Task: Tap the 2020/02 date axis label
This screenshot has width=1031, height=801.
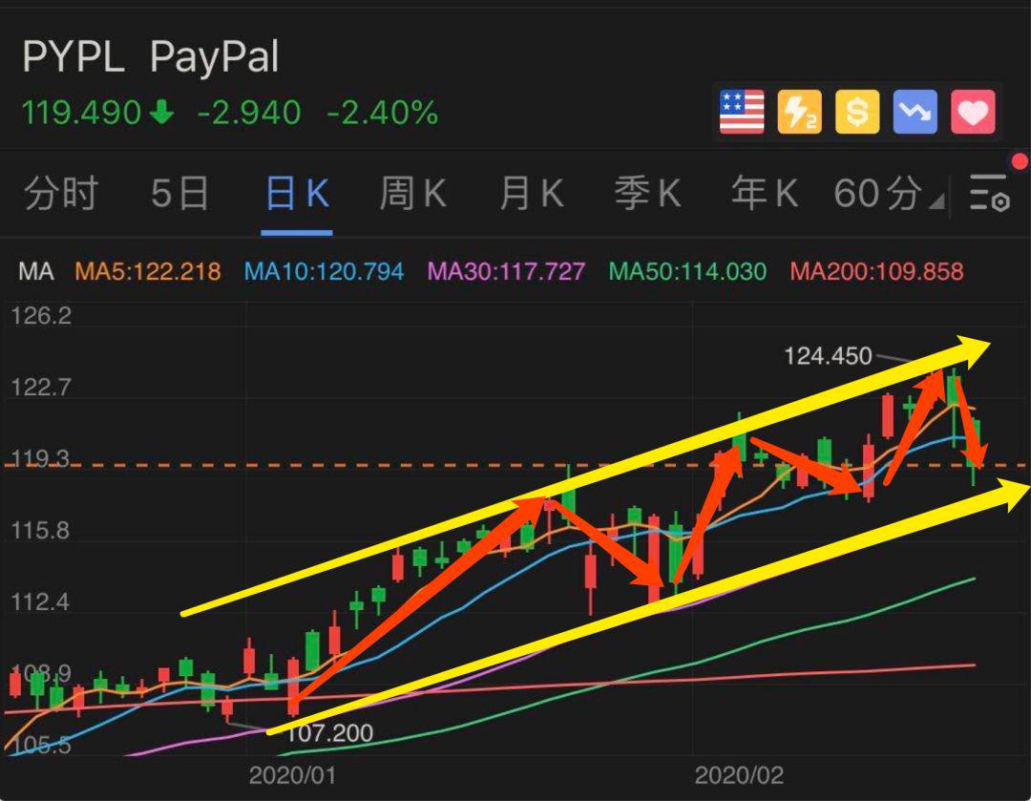Action: [739, 776]
